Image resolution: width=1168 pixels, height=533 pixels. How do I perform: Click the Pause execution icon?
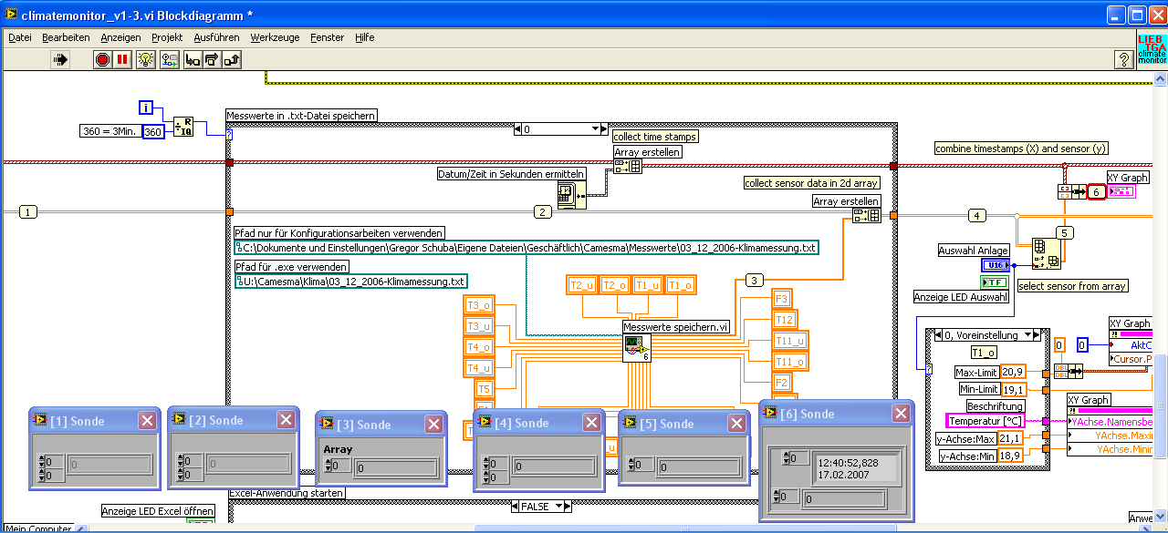[123, 59]
